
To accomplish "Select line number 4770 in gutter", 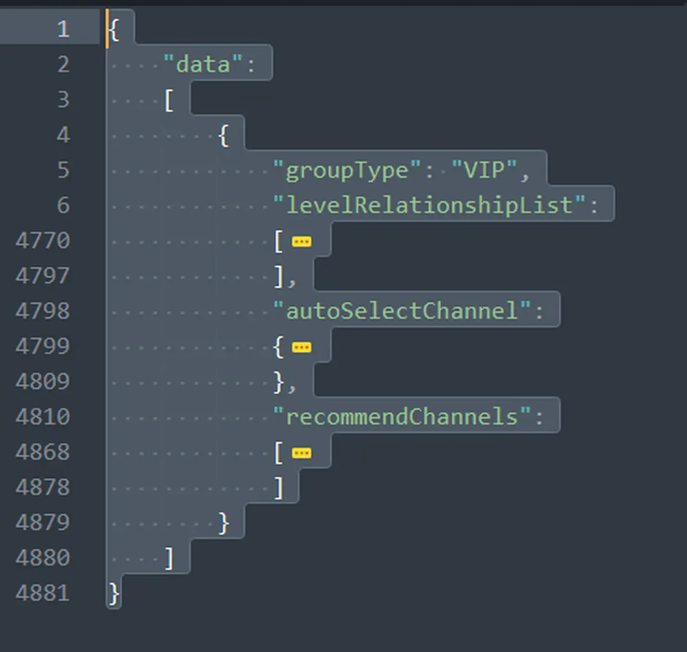I will [43, 241].
